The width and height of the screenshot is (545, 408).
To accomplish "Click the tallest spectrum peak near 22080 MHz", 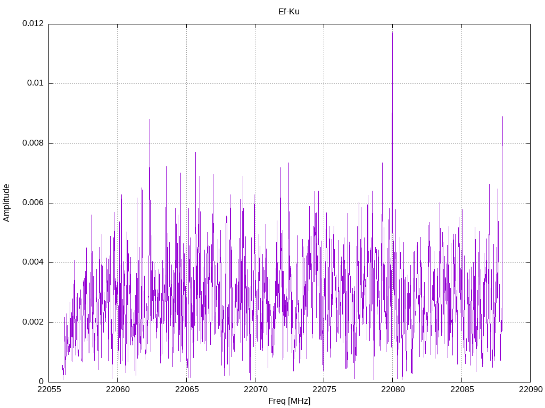I will 392,32.
